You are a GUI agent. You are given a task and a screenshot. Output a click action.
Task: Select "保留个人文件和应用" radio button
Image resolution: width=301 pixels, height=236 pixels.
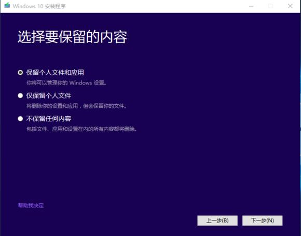(x=20, y=73)
